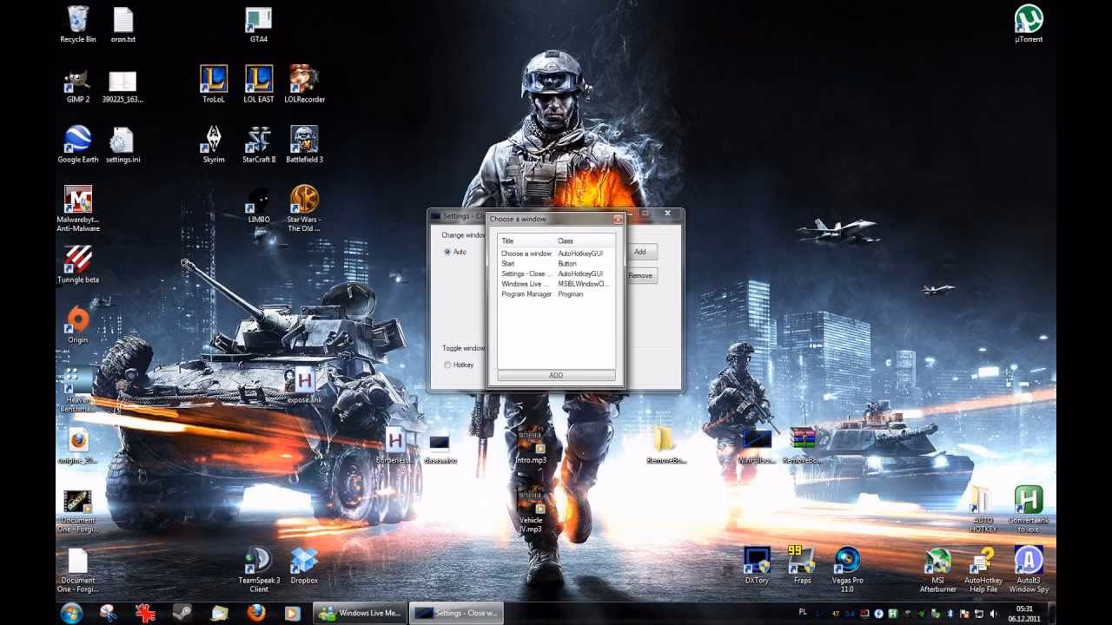
Task: Open the AutoHotkey Help File icon
Action: 983,569
